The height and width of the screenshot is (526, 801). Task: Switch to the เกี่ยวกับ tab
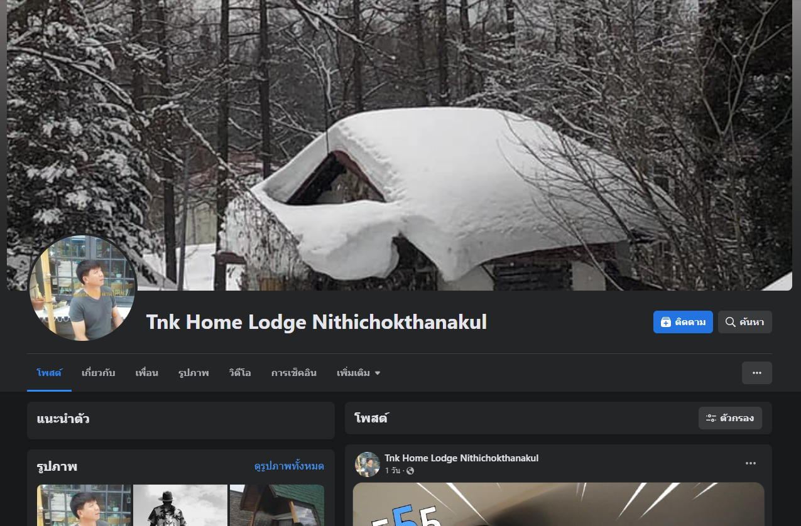click(x=98, y=373)
